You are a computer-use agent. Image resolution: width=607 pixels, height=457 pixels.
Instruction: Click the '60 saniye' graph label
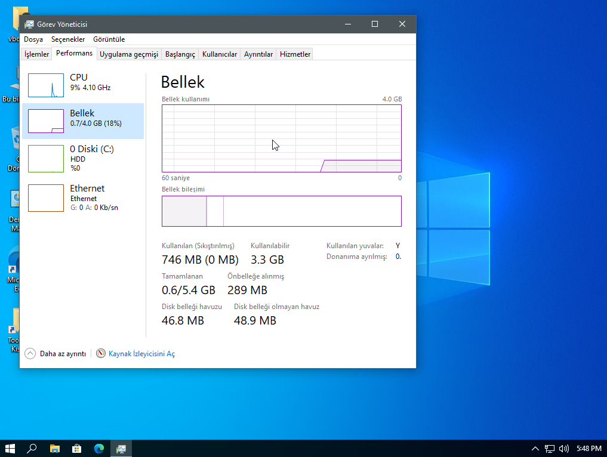[175, 178]
